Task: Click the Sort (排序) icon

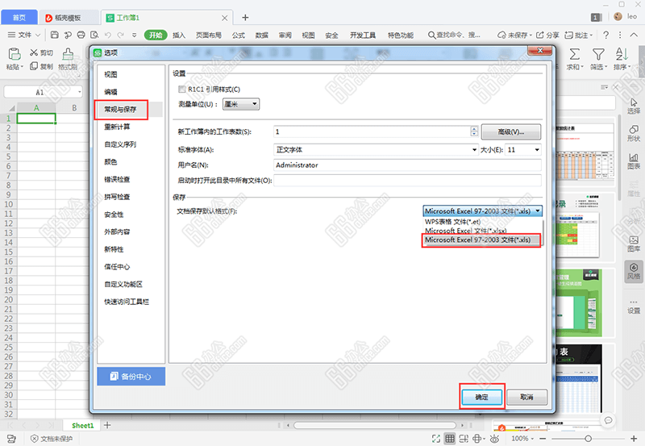Action: pos(622,54)
